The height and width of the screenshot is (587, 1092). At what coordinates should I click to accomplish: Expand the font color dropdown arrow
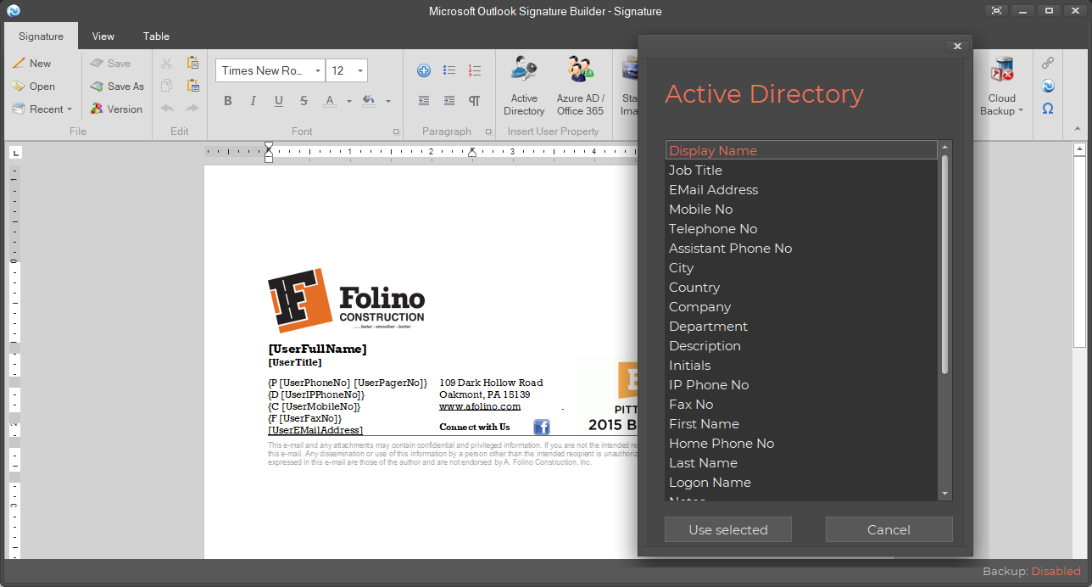pos(349,102)
